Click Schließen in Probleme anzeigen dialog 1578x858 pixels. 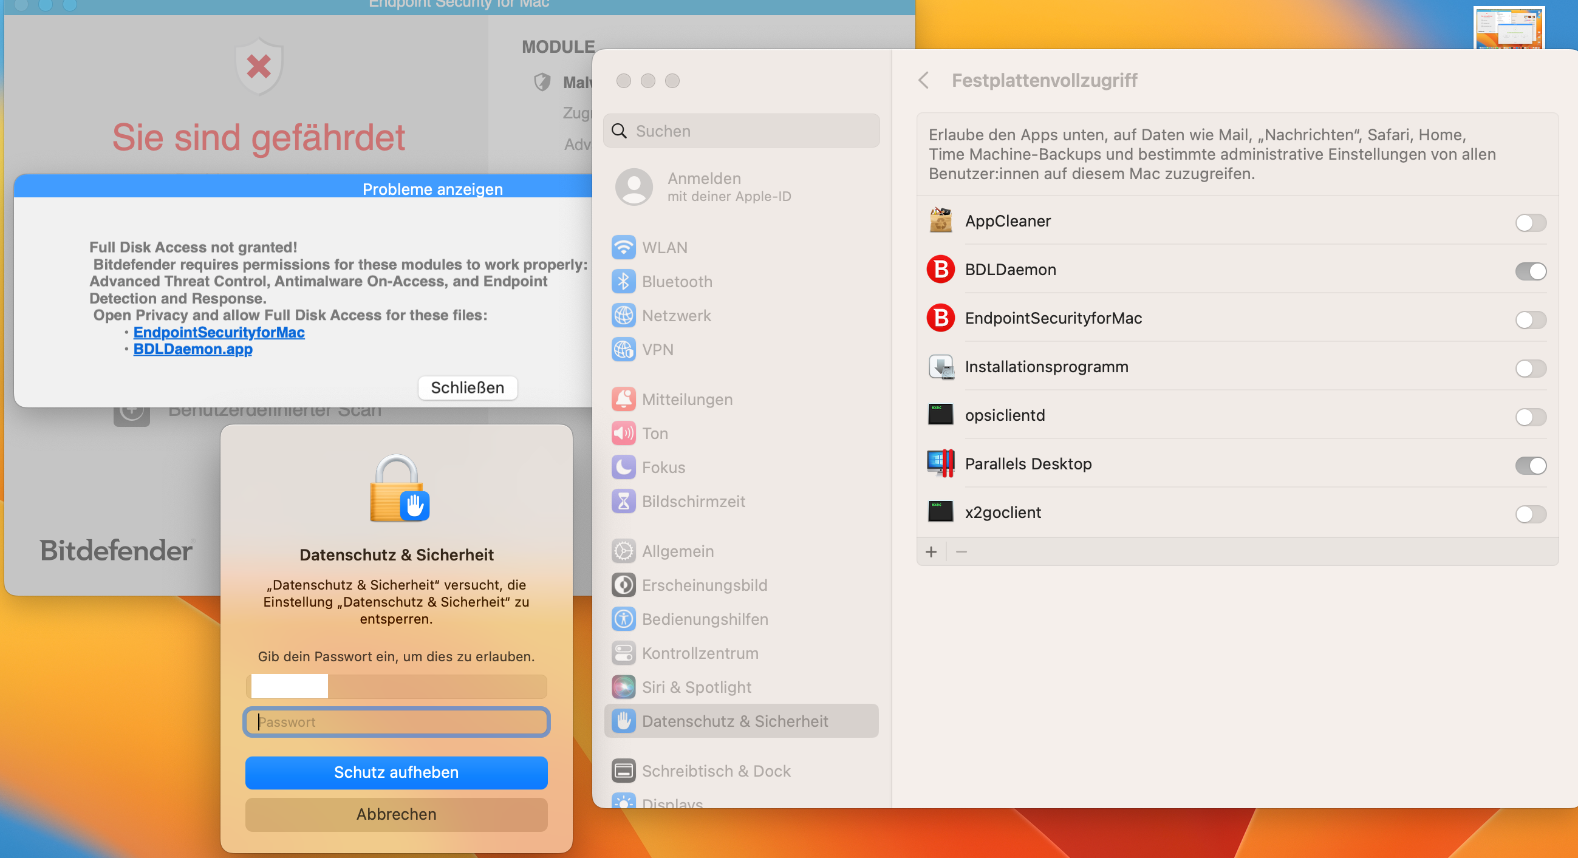pyautogui.click(x=468, y=387)
